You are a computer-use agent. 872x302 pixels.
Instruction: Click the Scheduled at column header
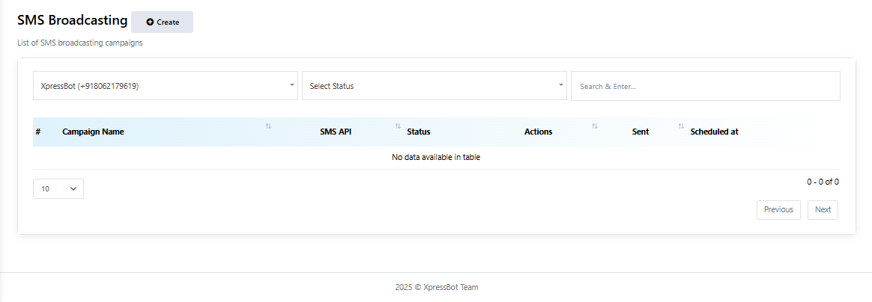pyautogui.click(x=714, y=132)
